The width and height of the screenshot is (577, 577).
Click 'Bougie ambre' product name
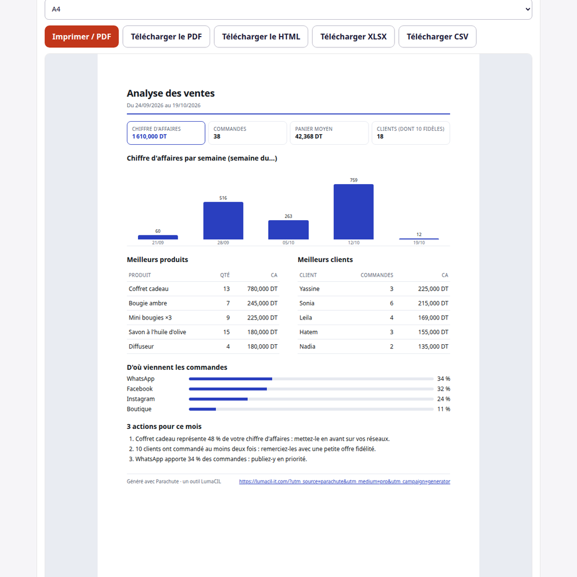click(148, 303)
